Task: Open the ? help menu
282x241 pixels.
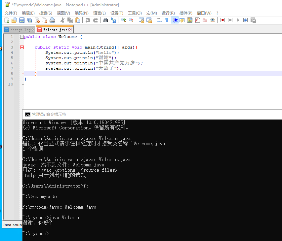Action: (217, 13)
